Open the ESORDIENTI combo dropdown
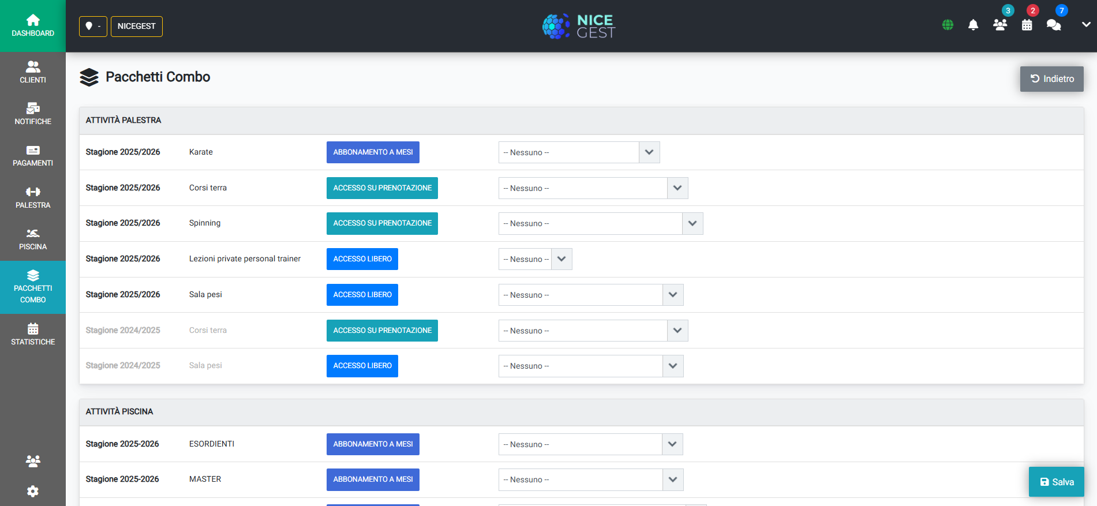The image size is (1097, 506). point(591,444)
